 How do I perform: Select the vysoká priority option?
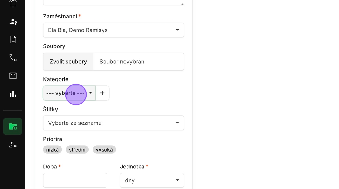pos(104,149)
